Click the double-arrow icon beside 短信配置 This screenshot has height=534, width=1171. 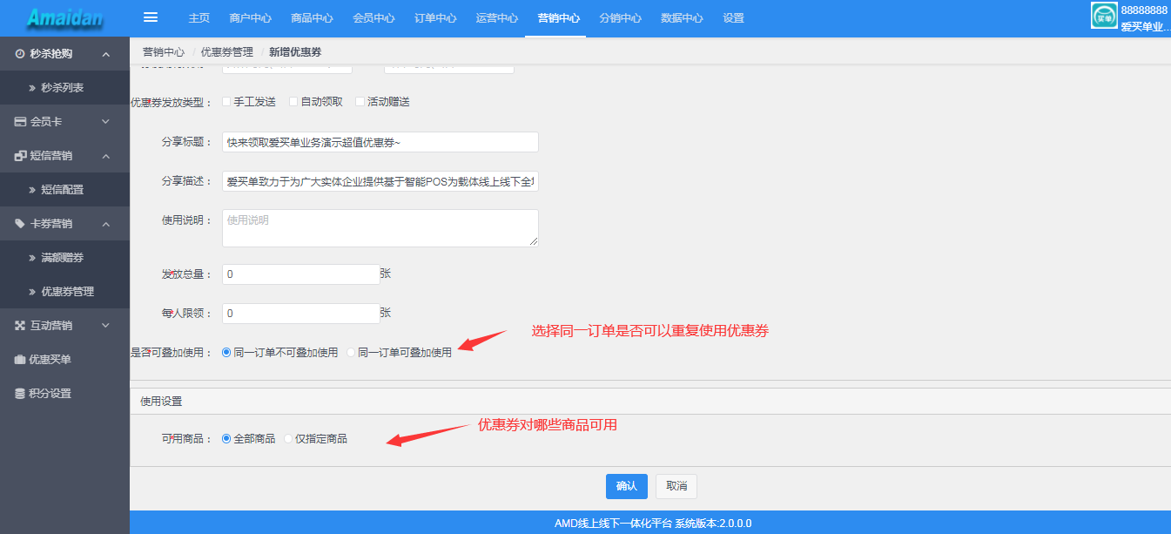click(32, 190)
